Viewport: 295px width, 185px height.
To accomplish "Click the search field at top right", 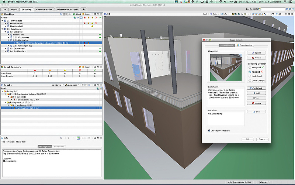I will click(x=273, y=9).
